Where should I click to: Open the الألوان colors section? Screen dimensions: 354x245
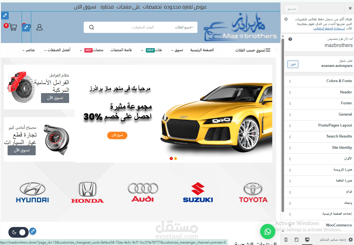319,159
